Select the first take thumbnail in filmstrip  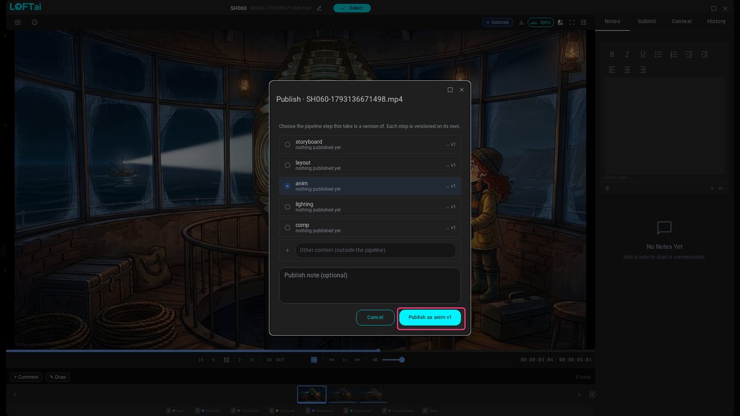pos(312,395)
